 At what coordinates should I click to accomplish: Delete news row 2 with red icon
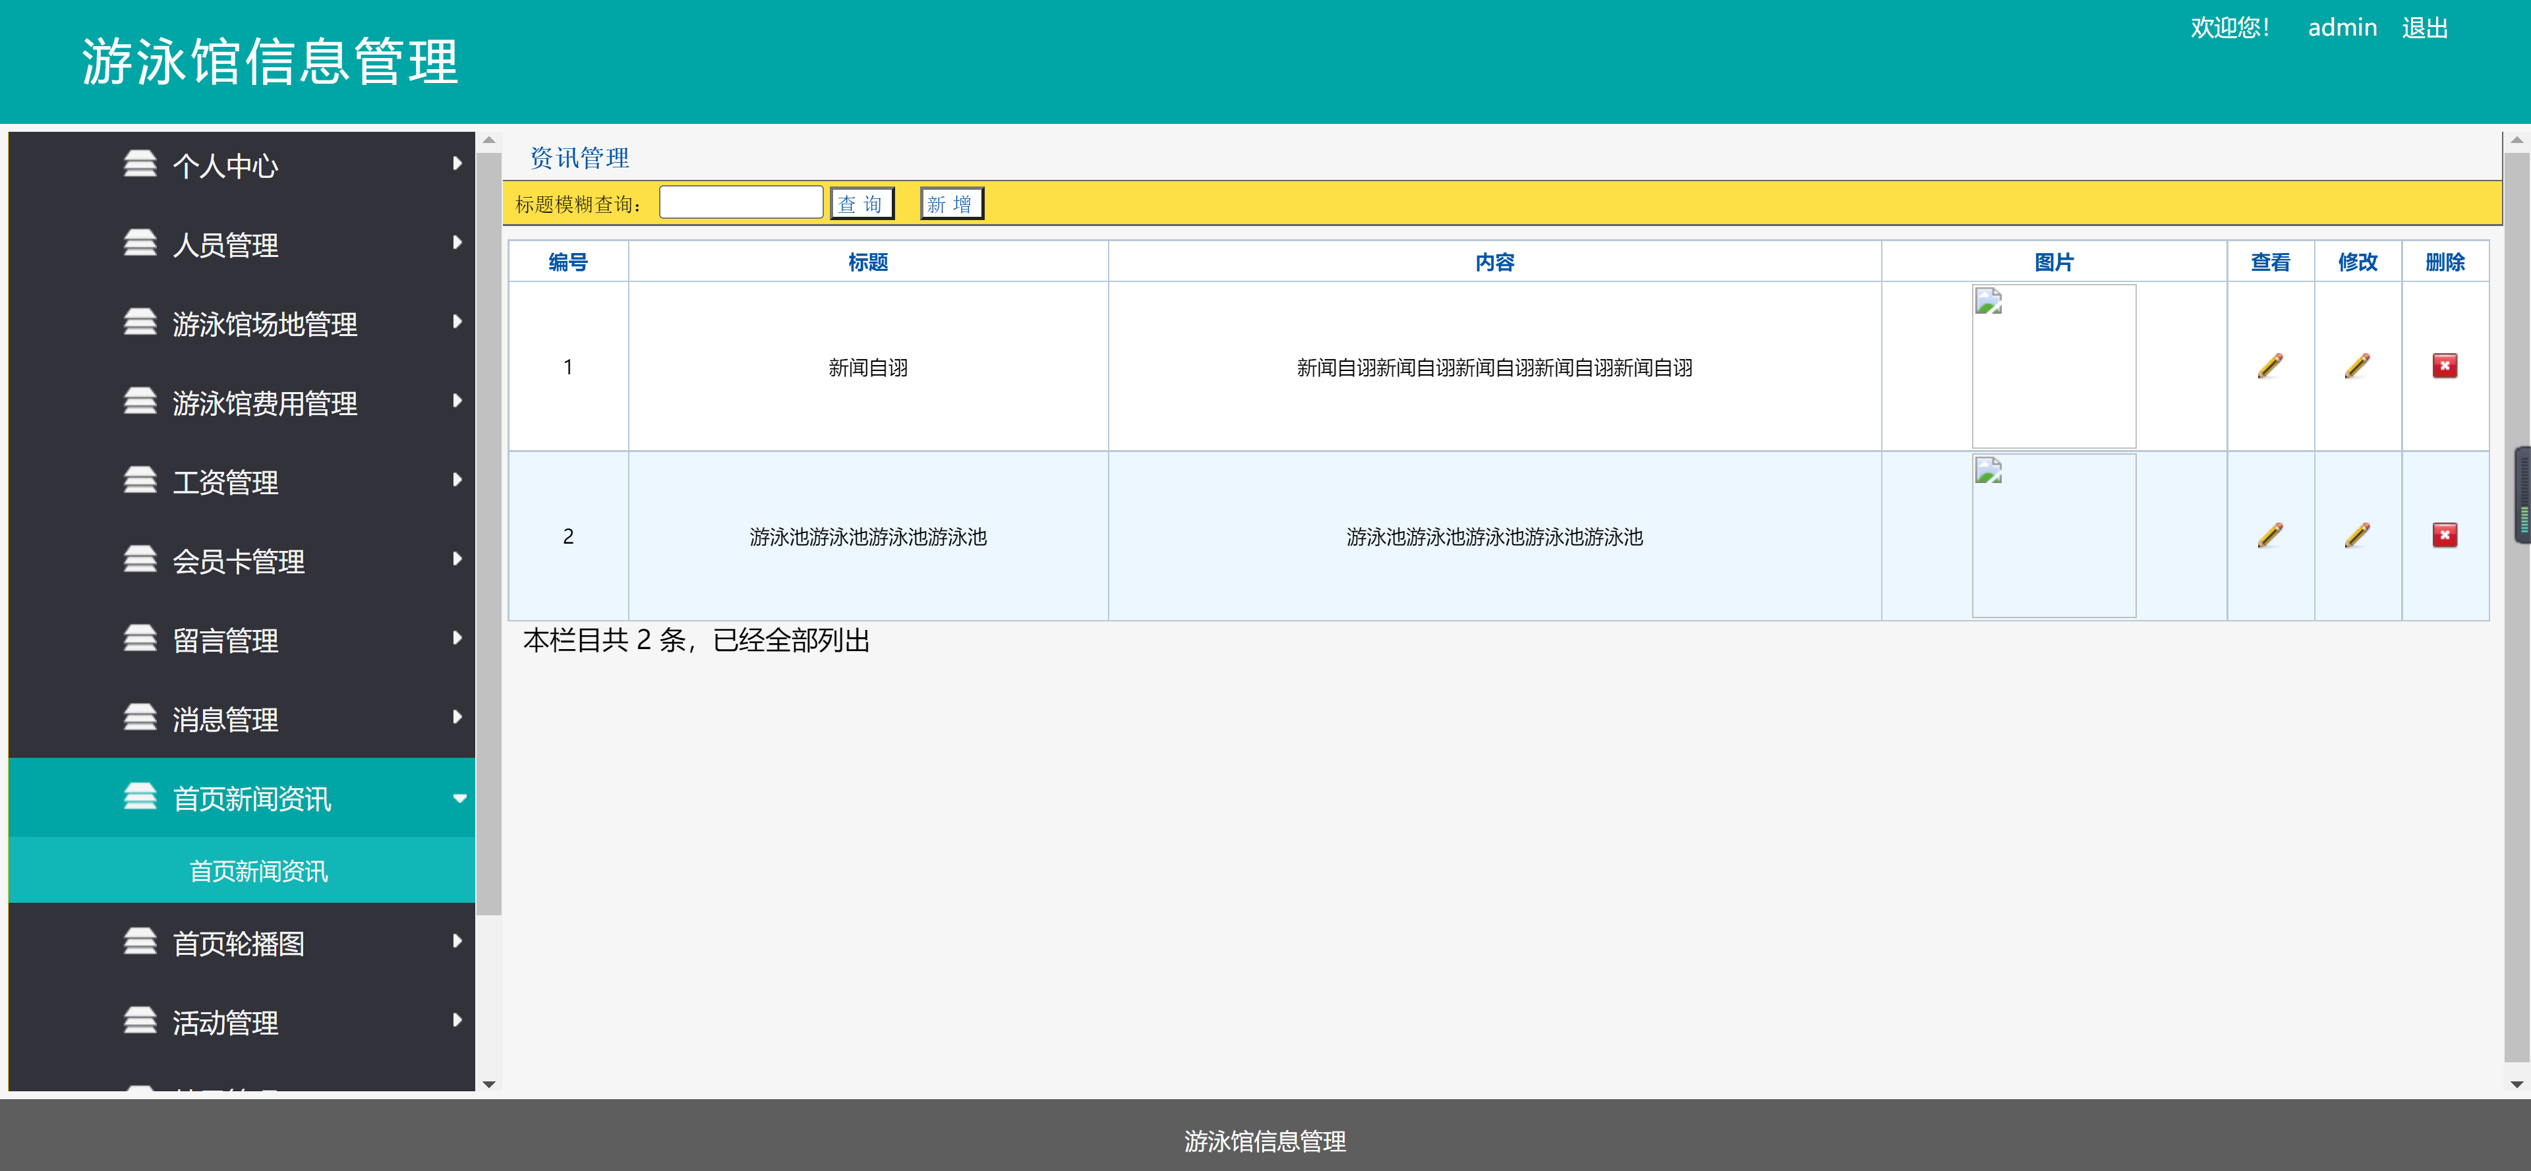pos(2443,535)
